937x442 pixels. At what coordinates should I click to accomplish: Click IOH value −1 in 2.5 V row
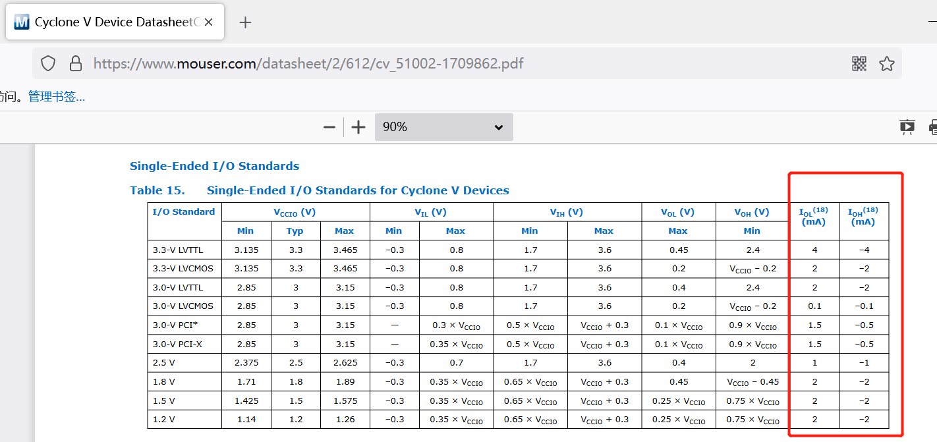tap(863, 363)
